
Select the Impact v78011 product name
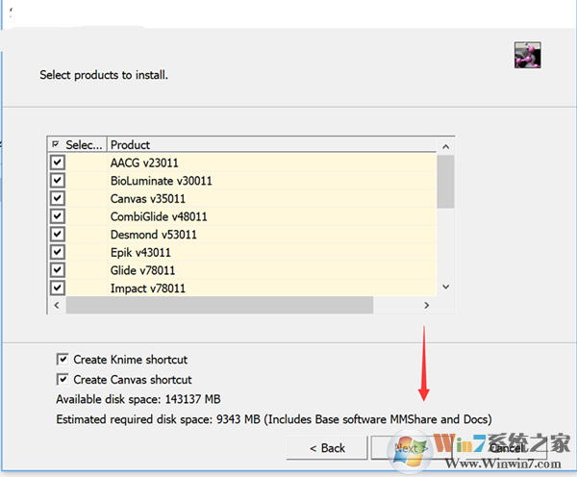click(148, 289)
